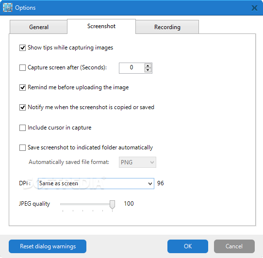Disable Notify me when screenshot is copied
Image resolution: width=263 pixels, height=258 pixels.
tap(22, 107)
